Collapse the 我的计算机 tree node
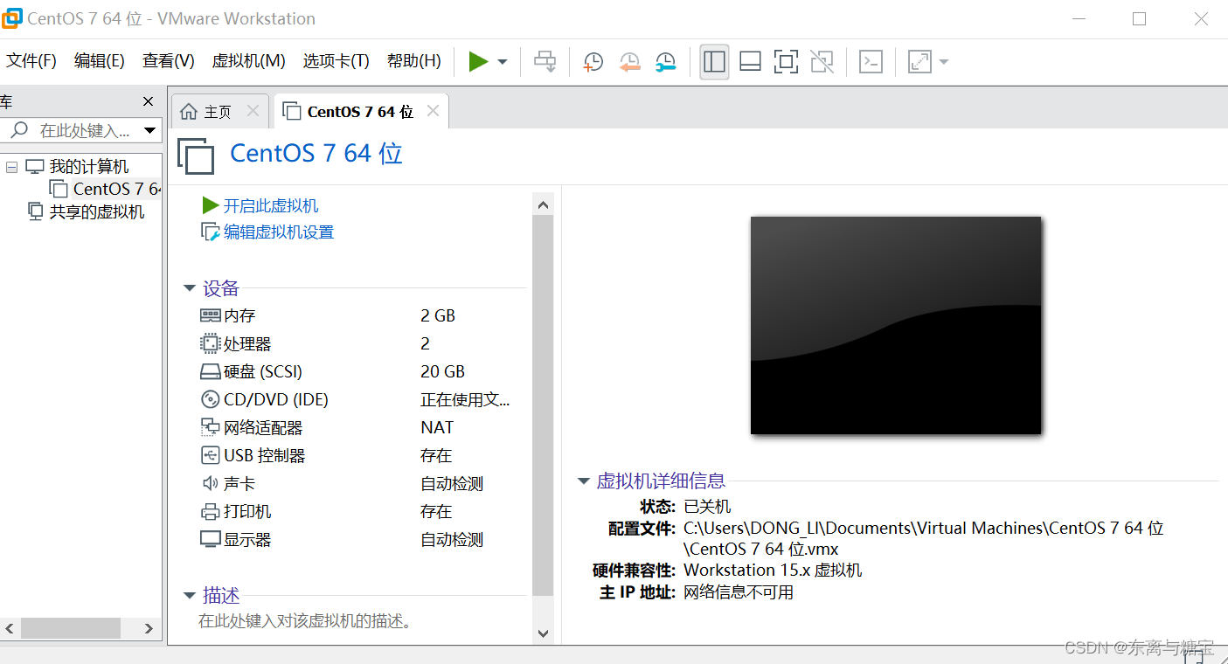This screenshot has width=1228, height=664. point(12,167)
